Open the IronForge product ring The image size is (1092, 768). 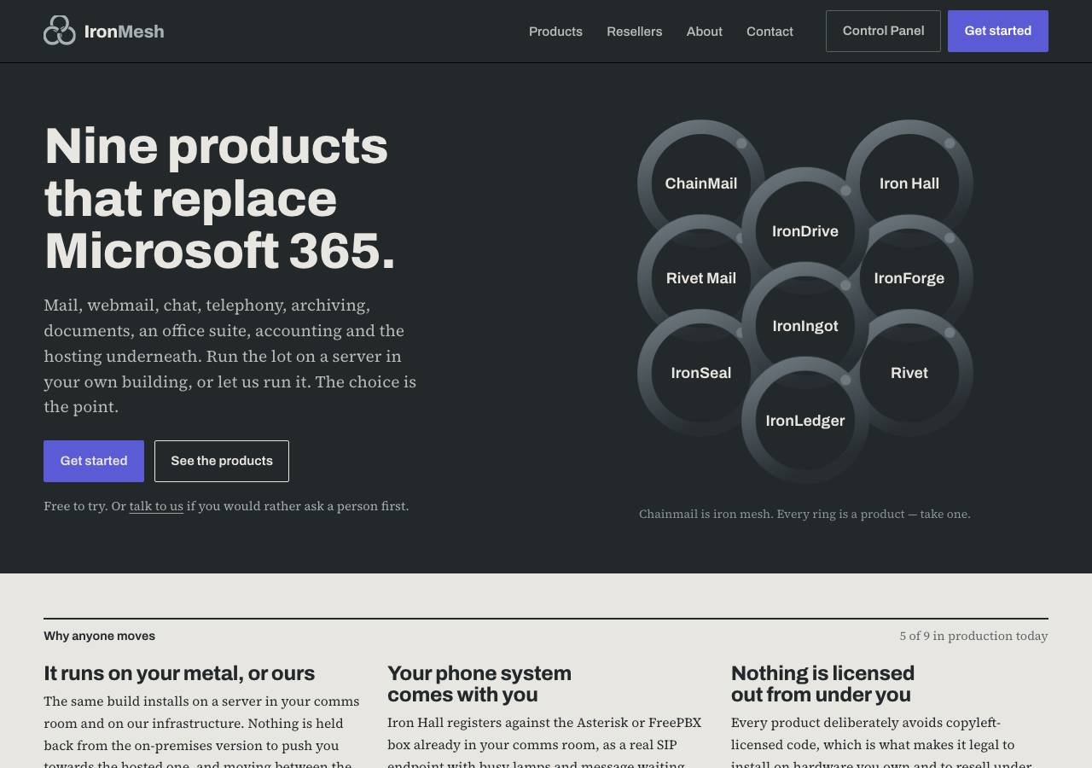(x=909, y=278)
